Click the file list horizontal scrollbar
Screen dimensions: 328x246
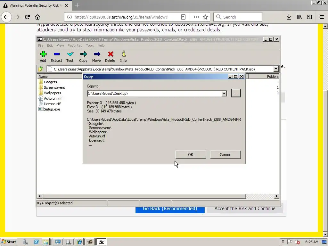point(144,196)
